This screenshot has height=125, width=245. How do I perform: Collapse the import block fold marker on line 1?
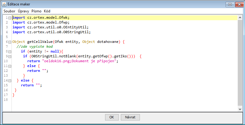(10, 18)
